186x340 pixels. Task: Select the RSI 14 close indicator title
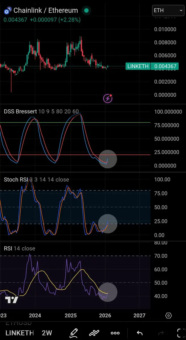click(x=20, y=248)
